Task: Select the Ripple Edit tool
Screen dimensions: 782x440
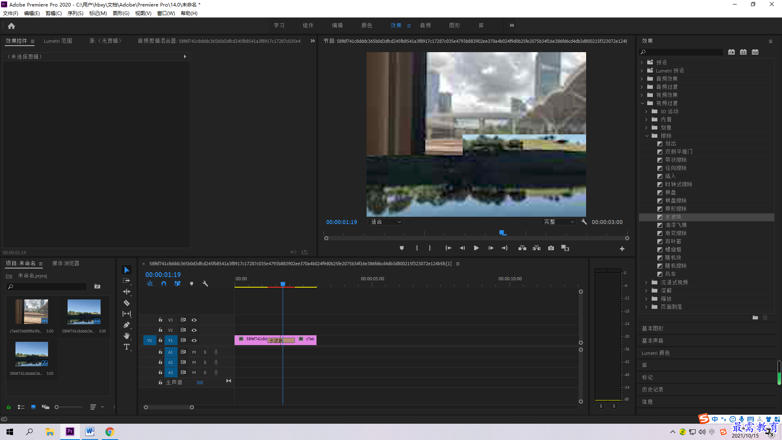Action: tap(127, 292)
